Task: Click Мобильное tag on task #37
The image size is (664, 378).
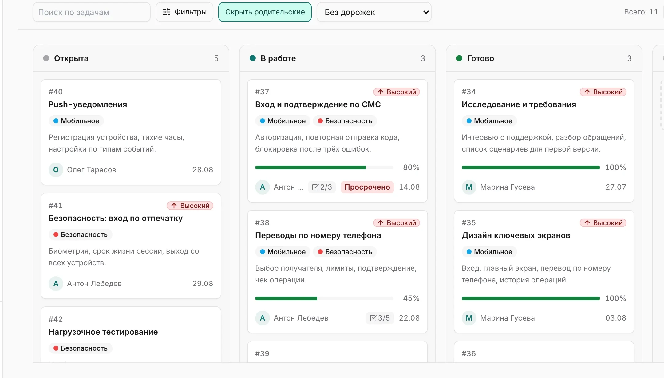Action: 283,121
